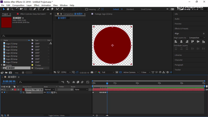Click the Scale stopwatch icon
208x117 pixels.
[x=21, y=92]
